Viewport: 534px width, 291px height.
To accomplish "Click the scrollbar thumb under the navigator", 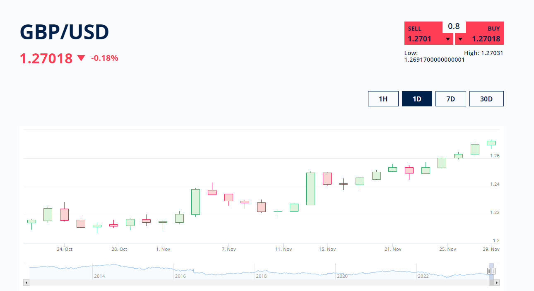I will pos(491,283).
